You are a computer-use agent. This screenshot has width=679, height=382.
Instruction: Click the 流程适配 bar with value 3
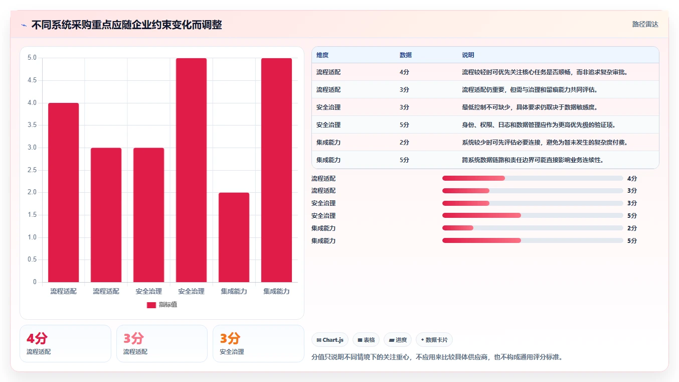[x=106, y=215]
